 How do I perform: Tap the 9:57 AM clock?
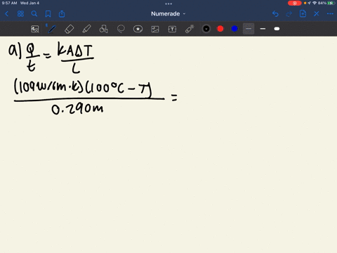(x=10, y=3)
